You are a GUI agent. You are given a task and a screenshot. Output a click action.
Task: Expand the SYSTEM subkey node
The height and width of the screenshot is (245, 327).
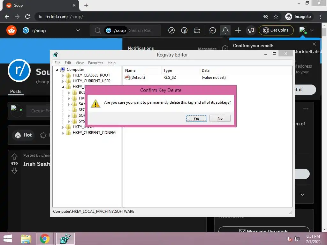[69, 122]
